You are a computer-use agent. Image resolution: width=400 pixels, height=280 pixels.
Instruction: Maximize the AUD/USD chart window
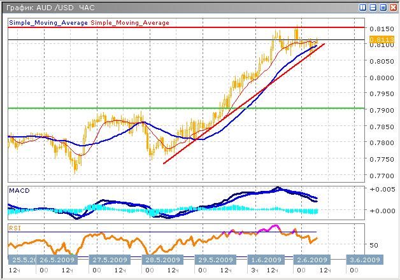(x=383, y=7)
